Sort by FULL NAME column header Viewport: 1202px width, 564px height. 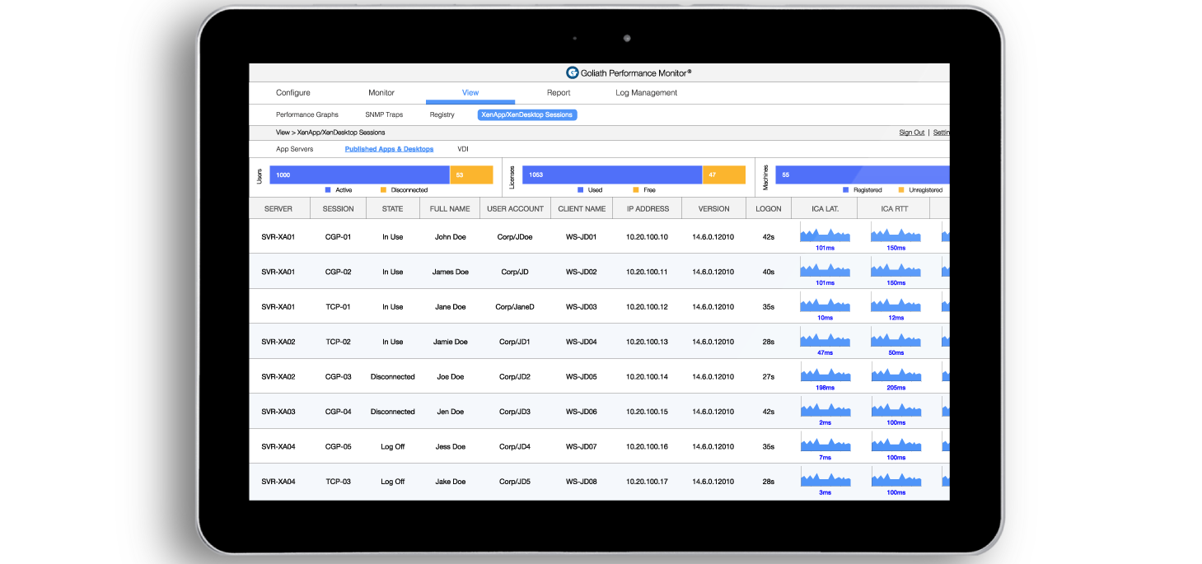pos(450,208)
